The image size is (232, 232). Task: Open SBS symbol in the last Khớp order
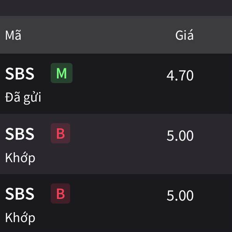point(20,194)
